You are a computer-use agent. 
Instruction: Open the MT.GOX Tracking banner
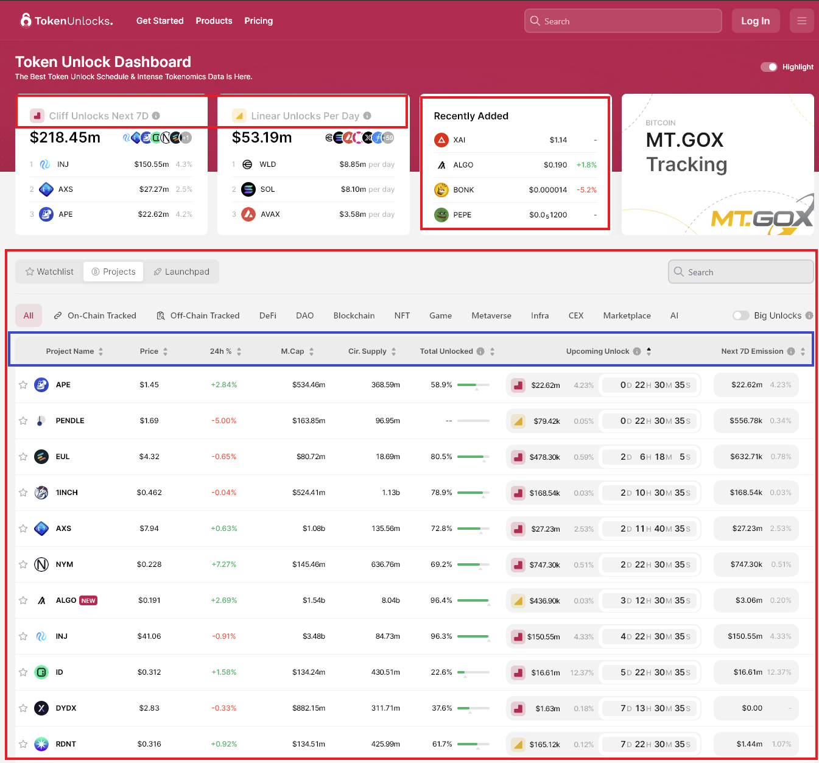pyautogui.click(x=717, y=164)
